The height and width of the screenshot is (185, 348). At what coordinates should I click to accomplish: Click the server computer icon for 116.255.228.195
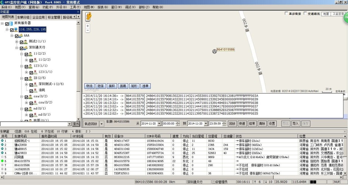(16, 29)
